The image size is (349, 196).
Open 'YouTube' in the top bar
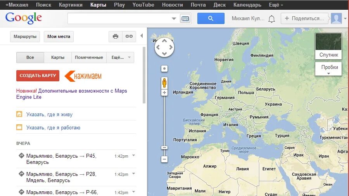(143, 5)
